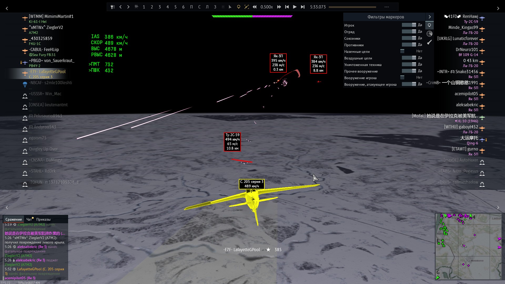Click the rewind speed icon
The width and height of the screenshot is (505, 284).
255,7
